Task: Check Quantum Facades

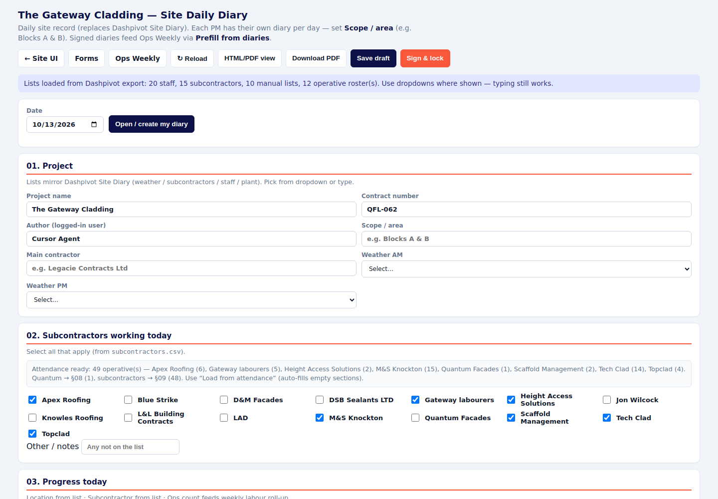Action: [x=415, y=418]
